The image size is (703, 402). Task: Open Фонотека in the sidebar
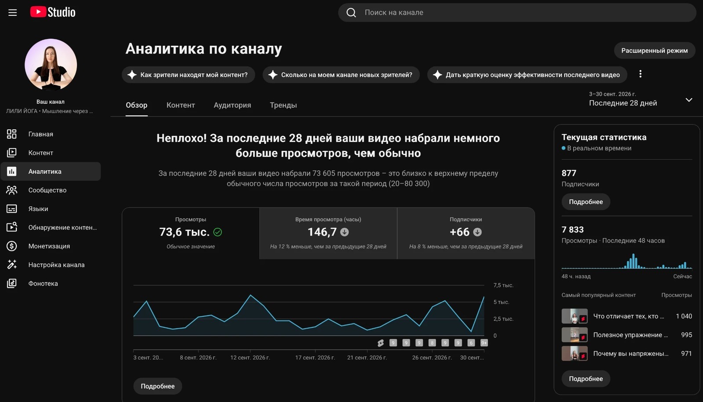[51, 284]
